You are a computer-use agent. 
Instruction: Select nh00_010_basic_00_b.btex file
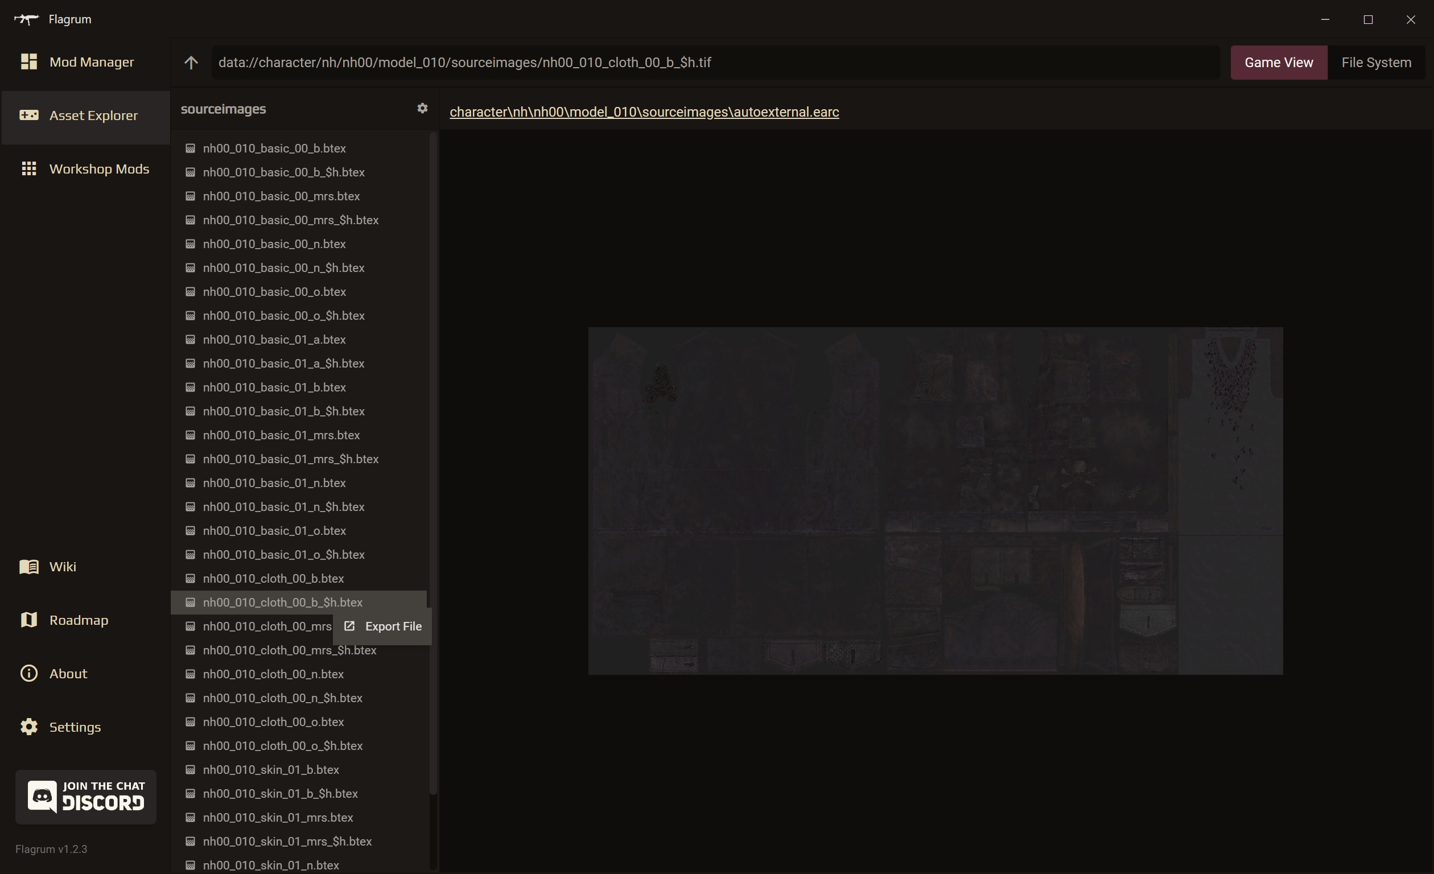pos(274,149)
